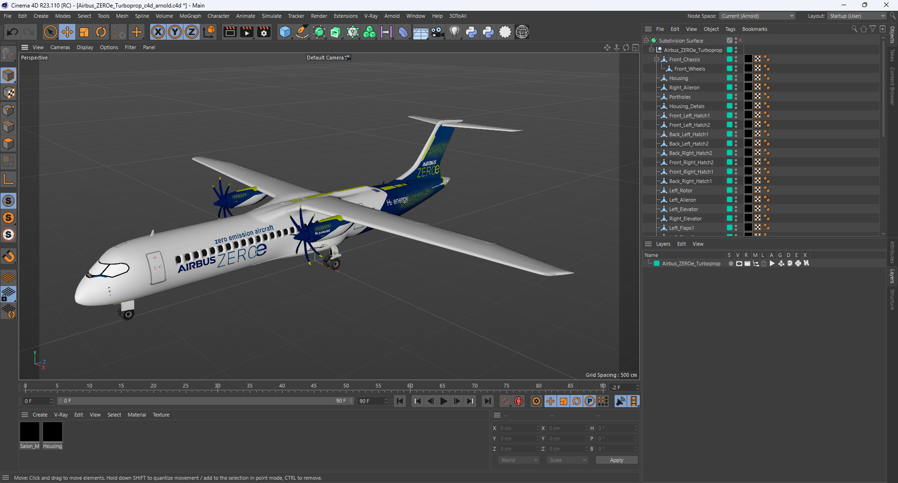Click the Locked Workplane icon
The height and width of the screenshot is (483, 898).
point(8,294)
